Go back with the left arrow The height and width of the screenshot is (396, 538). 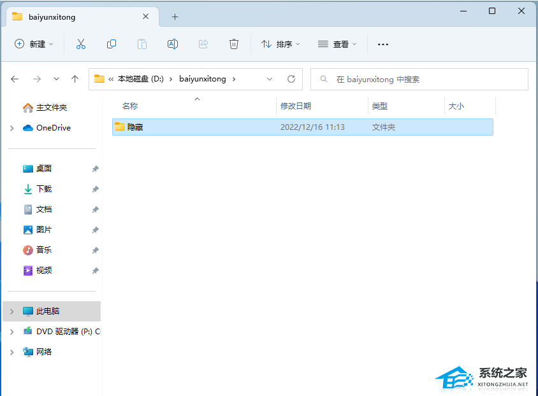click(15, 79)
